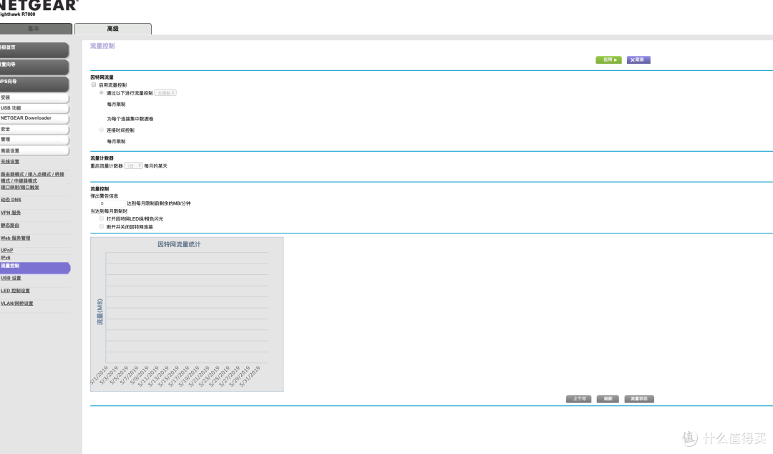Click the 弹出警告信息 value input field
Viewport: 773px width, 454px height.
(112, 203)
